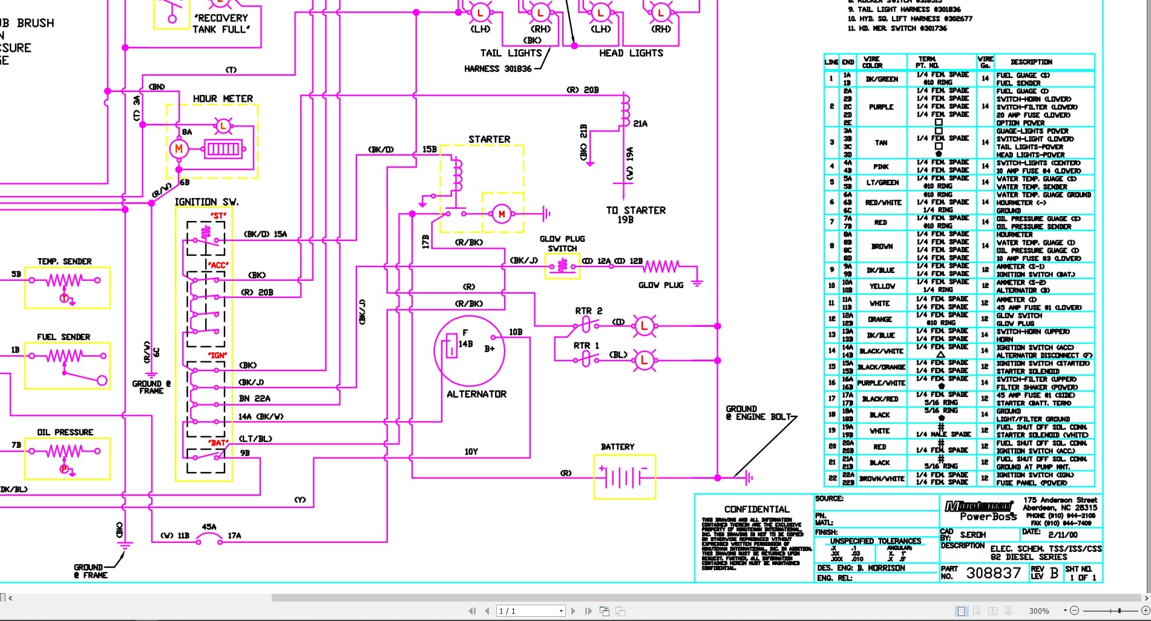The width and height of the screenshot is (1151, 621).
Task: Select the page number field showing 1/1
Action: tap(525, 611)
